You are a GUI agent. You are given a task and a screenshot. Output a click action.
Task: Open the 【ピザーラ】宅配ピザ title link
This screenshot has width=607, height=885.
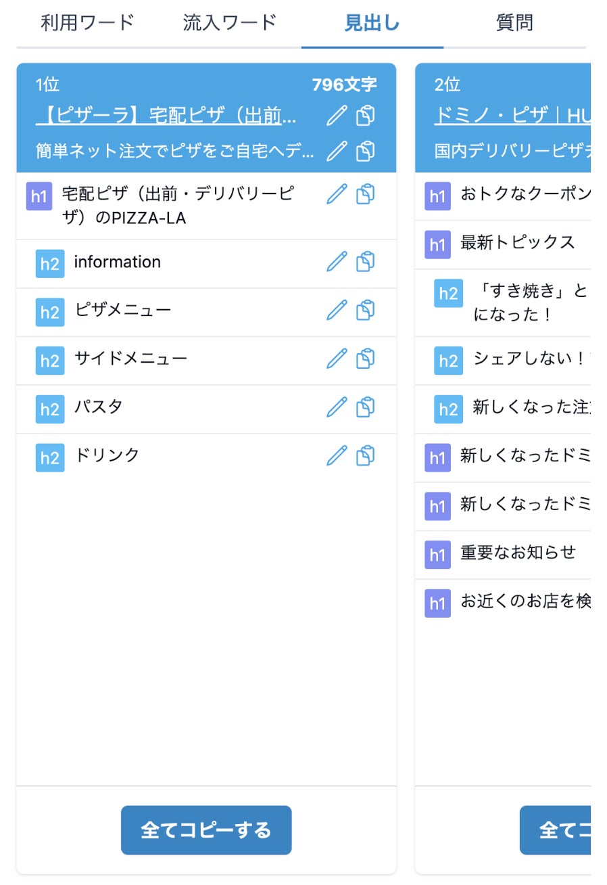(x=166, y=116)
